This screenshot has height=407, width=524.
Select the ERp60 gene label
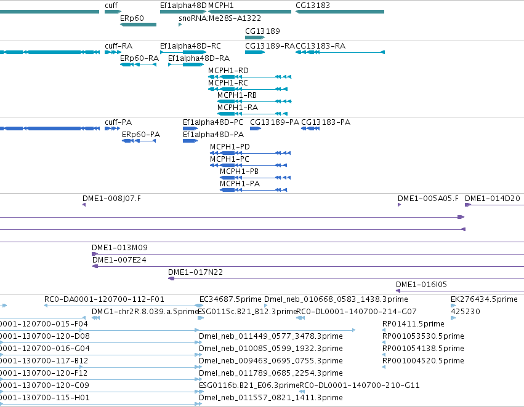tap(132, 18)
